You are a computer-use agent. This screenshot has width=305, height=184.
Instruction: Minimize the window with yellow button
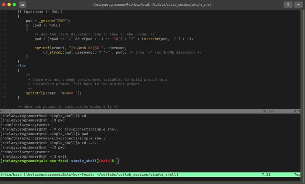click(9, 5)
